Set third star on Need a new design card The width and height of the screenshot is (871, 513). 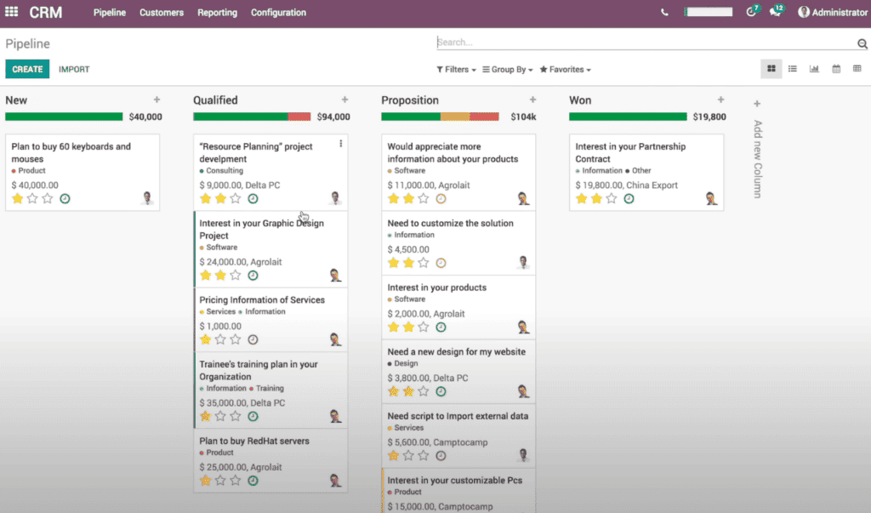[424, 392]
